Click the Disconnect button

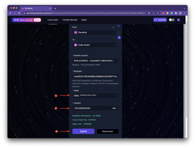click(107, 131)
